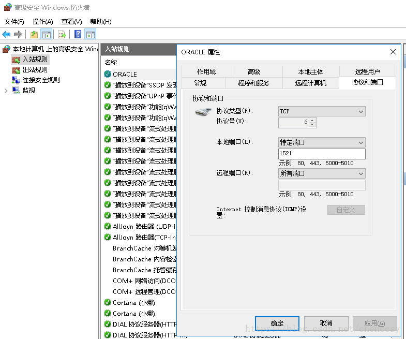Viewport: 406px width, 339px height.
Task: Toggle the show/hide action pane toolbar icon
Action: [91, 35]
